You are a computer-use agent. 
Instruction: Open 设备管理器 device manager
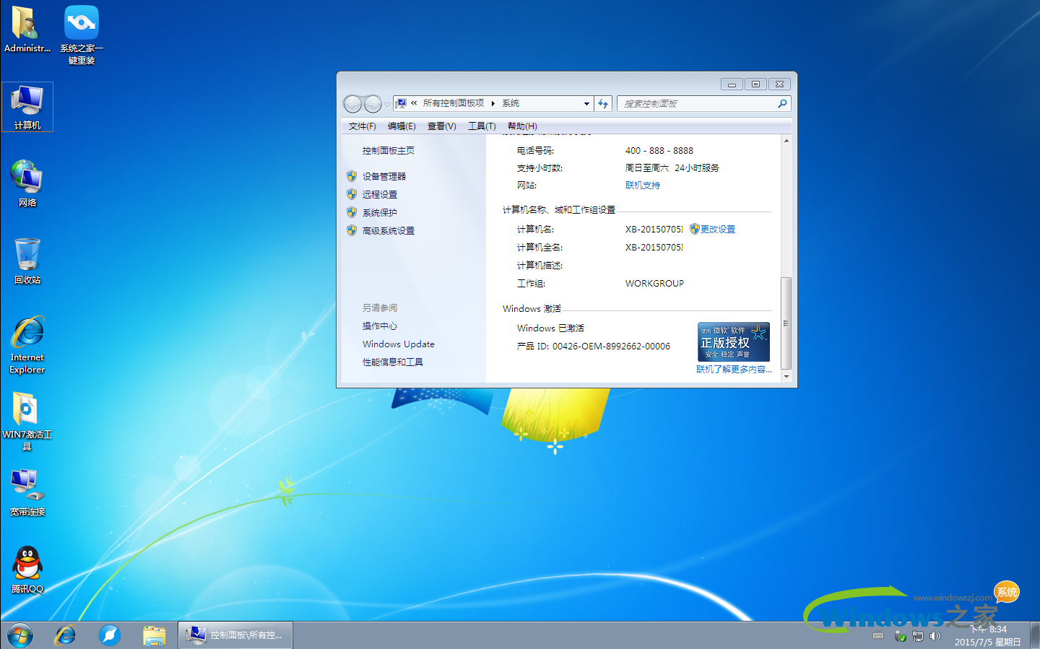[x=383, y=175]
